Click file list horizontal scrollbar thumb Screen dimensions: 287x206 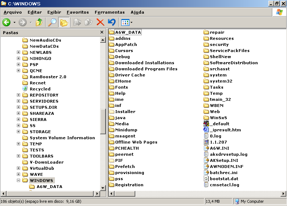124,193
